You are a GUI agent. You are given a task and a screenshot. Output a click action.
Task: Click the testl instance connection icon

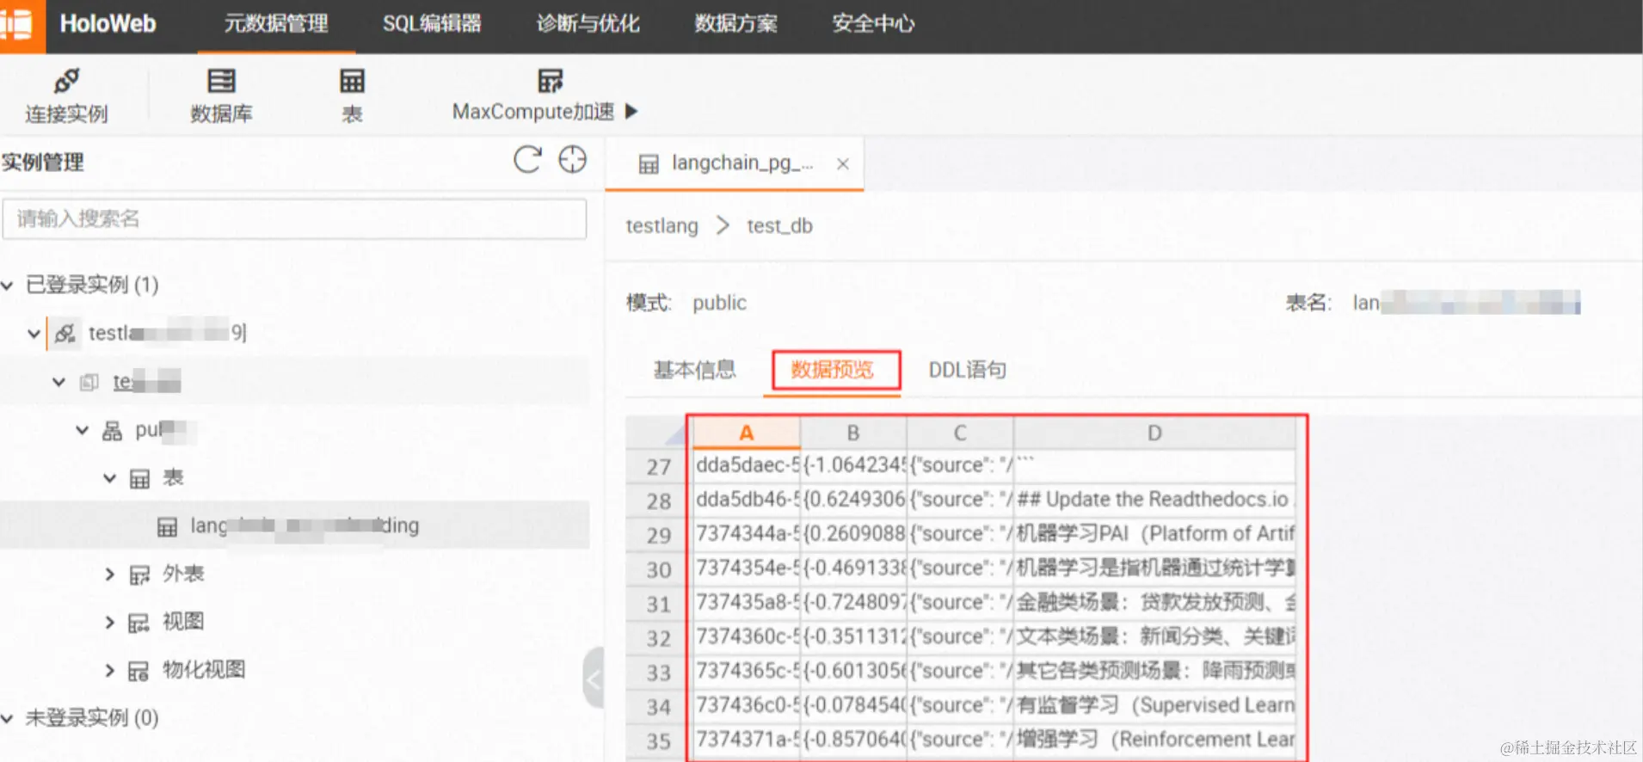(x=65, y=333)
